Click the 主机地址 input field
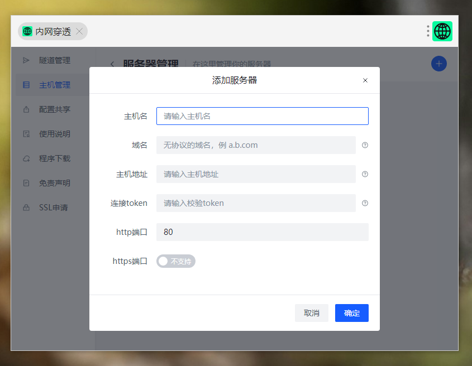This screenshot has height=366, width=472. click(256, 174)
